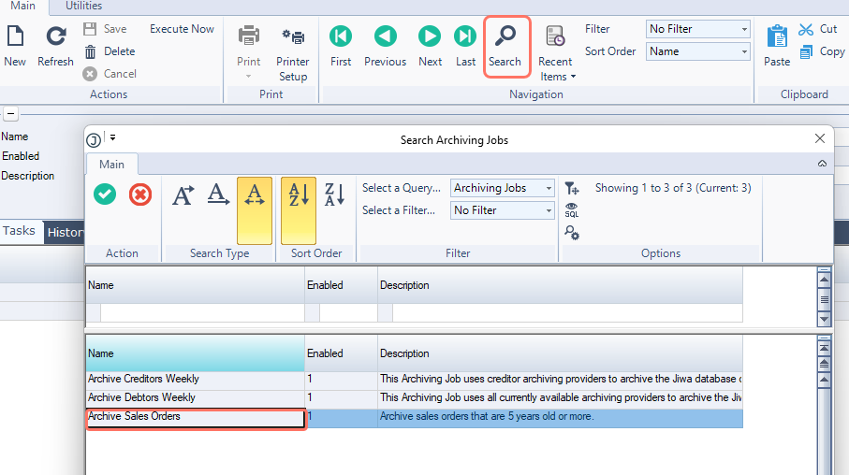Open the ribbon Filter combo box

coord(697,29)
